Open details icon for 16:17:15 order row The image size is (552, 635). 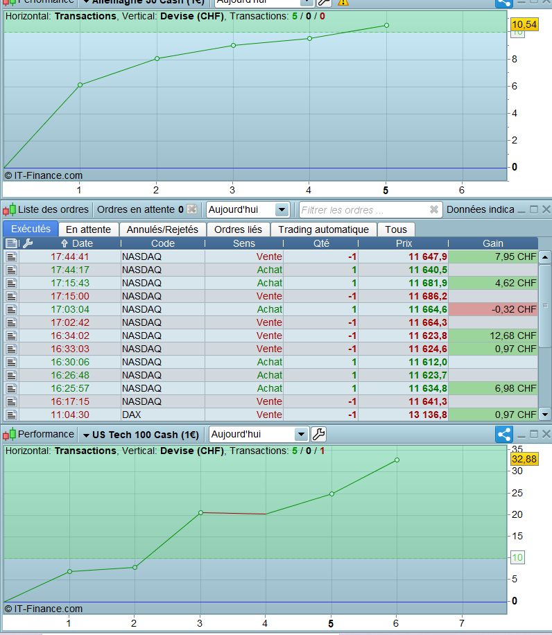[11, 401]
